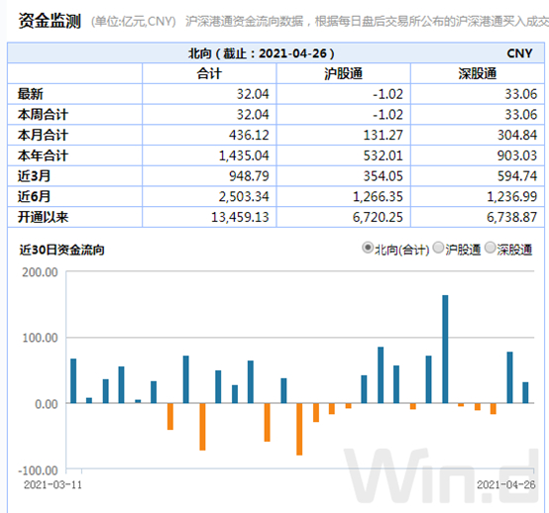Click the 2021-03-11 axis date label
Image resolution: width=549 pixels, height=513 pixels.
pyautogui.click(x=53, y=485)
